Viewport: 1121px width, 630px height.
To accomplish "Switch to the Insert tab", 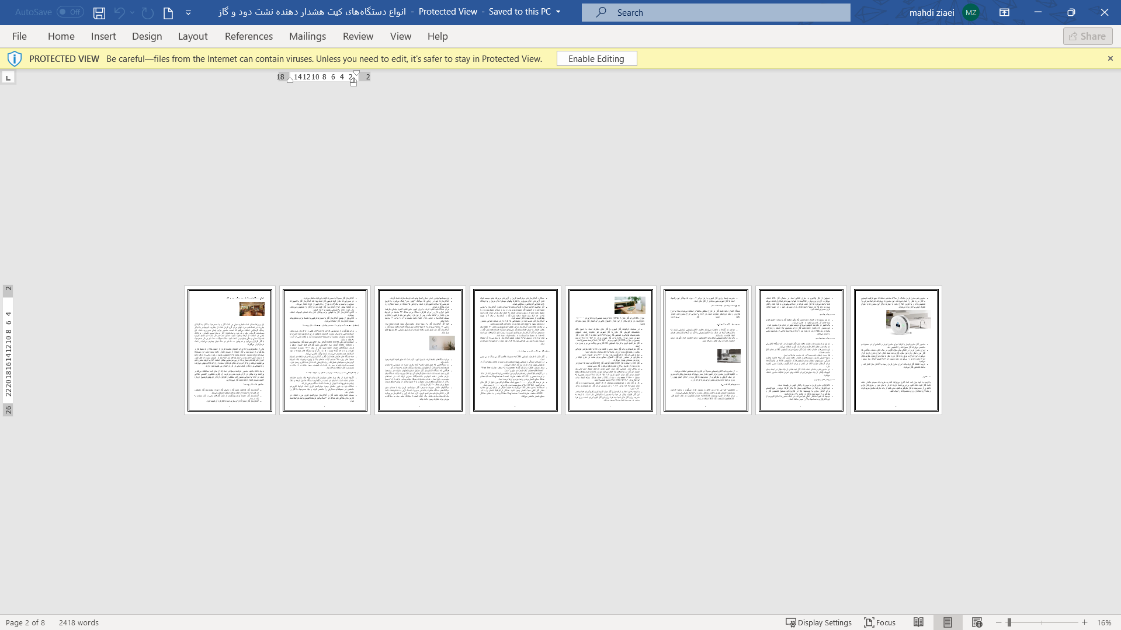I will click(x=103, y=36).
